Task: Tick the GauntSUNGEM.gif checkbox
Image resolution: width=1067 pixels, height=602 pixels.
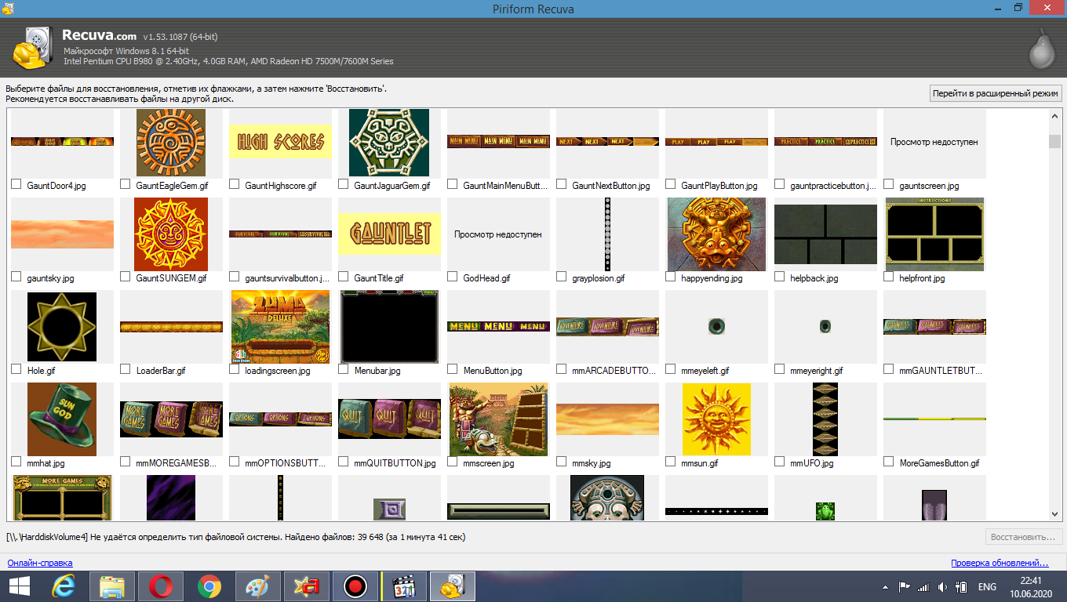Action: point(126,277)
